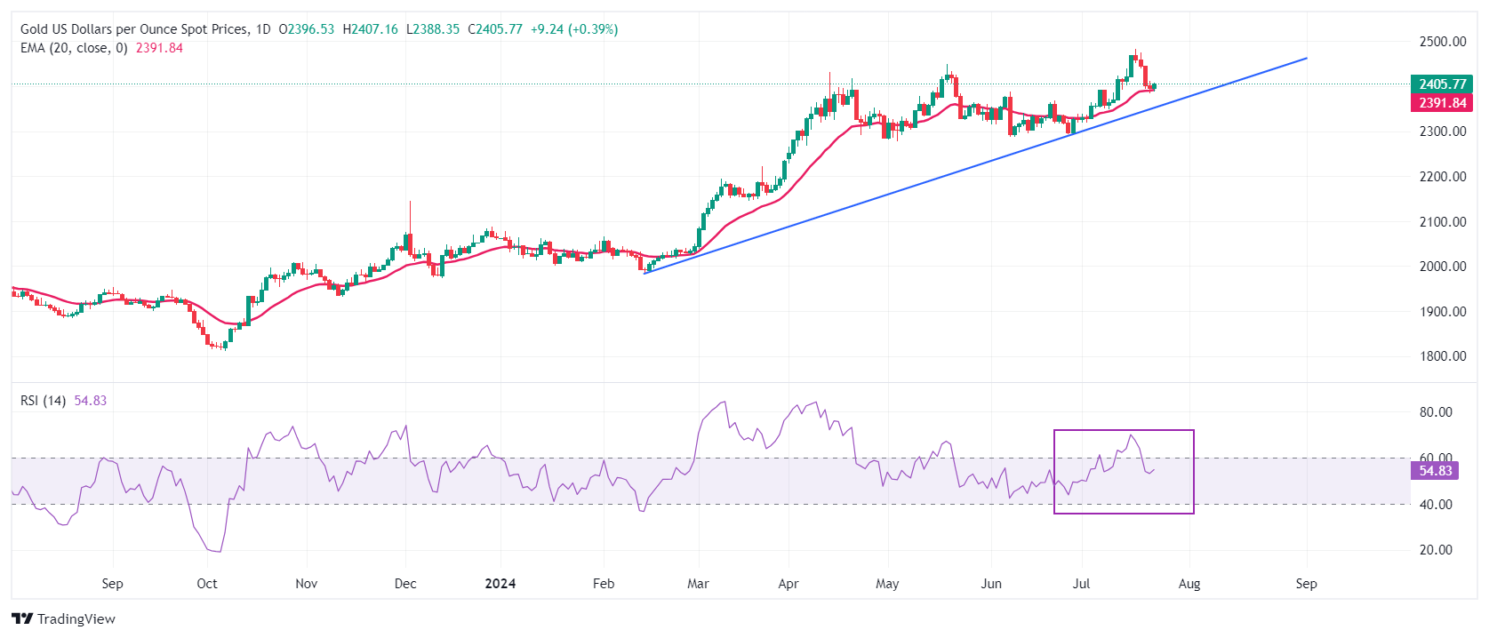
Task: Click the Sep marker at the right of the time axis
Action: point(1306,584)
